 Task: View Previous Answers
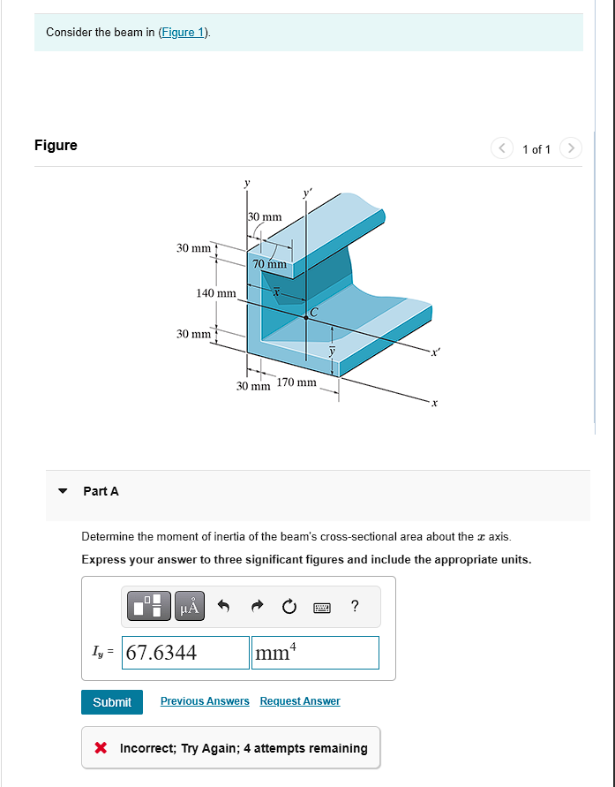click(x=205, y=700)
